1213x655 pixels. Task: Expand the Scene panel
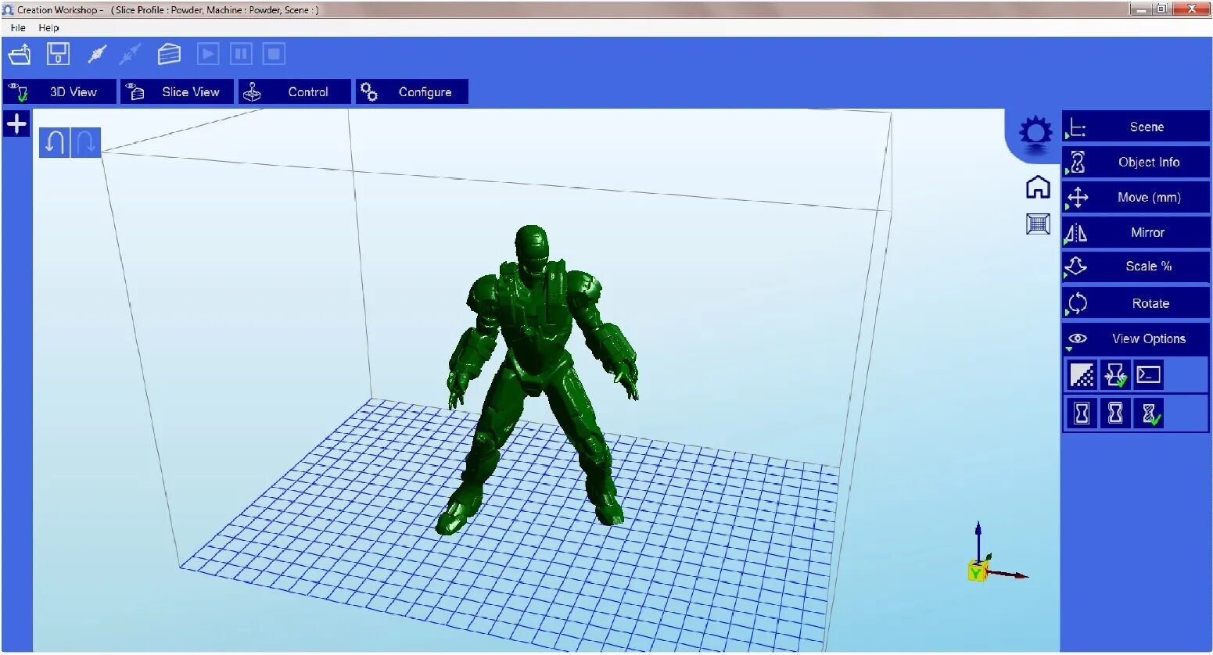click(x=1136, y=127)
